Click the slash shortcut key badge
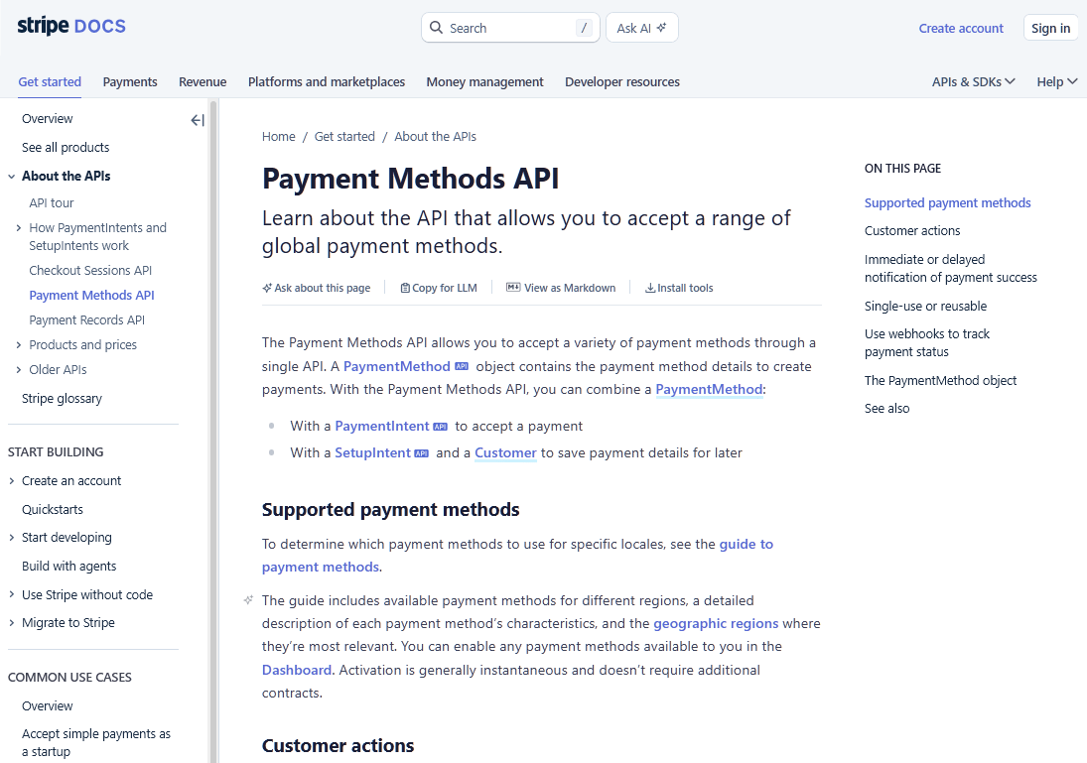 click(584, 28)
